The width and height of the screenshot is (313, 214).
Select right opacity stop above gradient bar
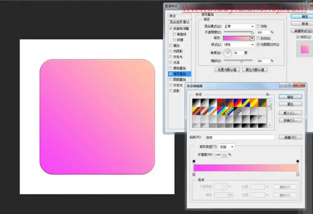tap(297, 161)
